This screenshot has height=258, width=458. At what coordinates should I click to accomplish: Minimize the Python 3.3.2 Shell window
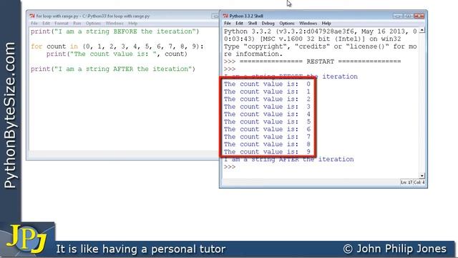[x=398, y=16]
